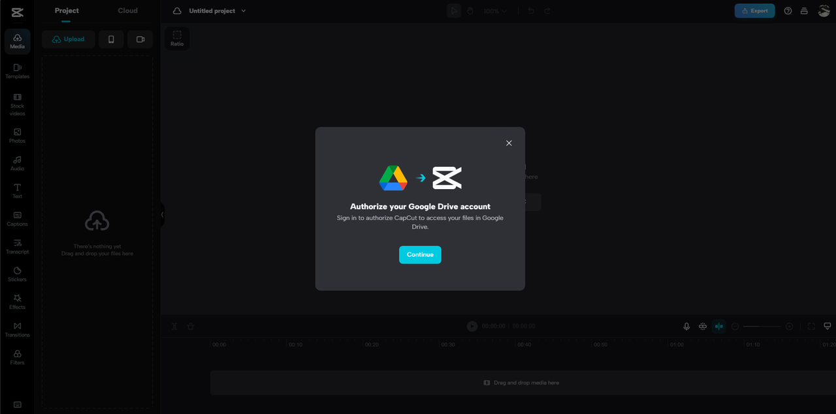Click the timeline delete trash icon
The width and height of the screenshot is (836, 414).
coord(191,327)
